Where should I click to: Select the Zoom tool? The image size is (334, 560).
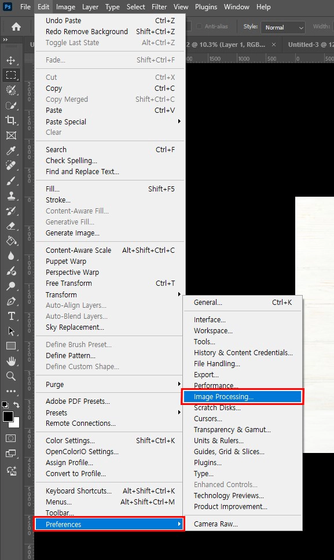pyautogui.click(x=11, y=376)
